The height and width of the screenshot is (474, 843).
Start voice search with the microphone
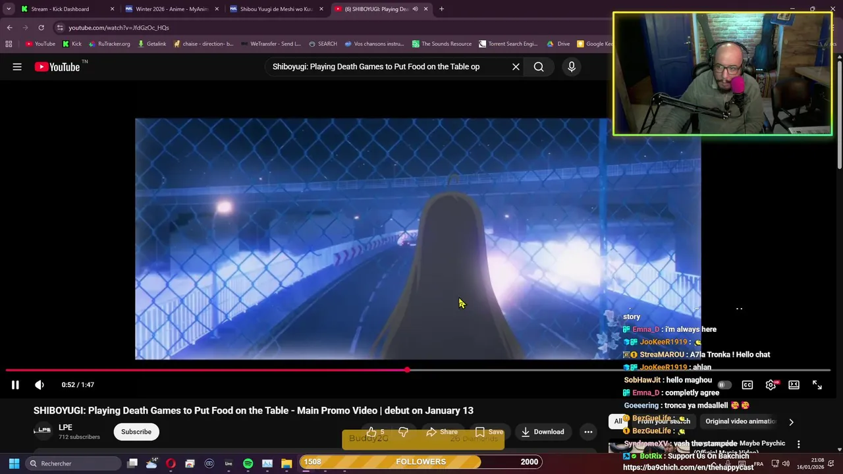pos(571,66)
